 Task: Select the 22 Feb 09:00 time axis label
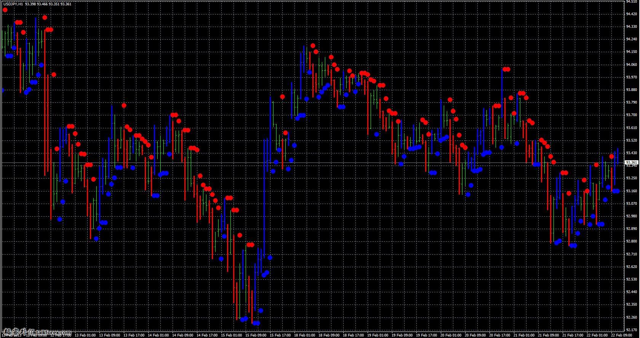(621, 335)
